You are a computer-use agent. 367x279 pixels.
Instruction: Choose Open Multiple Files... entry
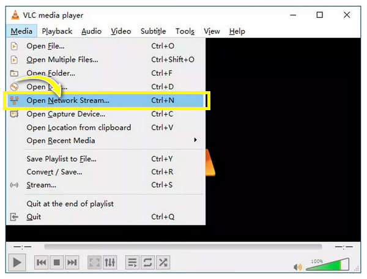click(x=106, y=60)
